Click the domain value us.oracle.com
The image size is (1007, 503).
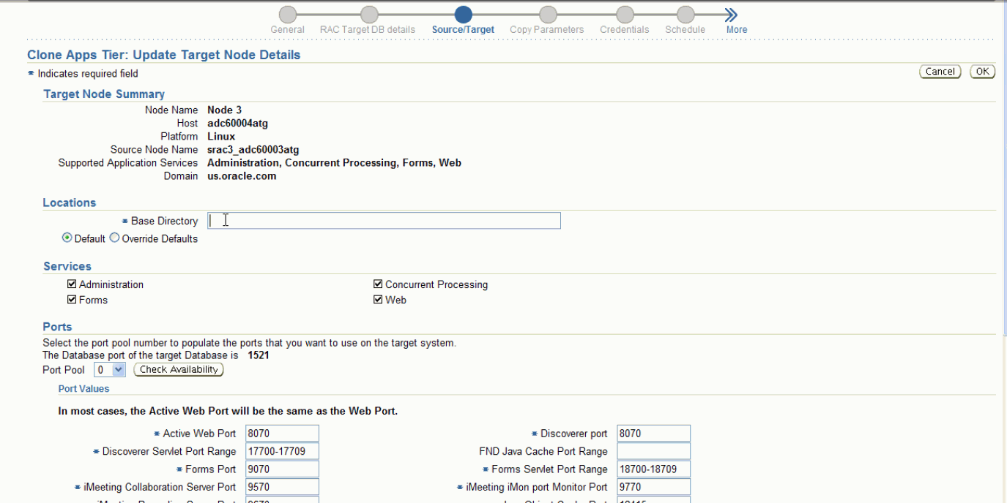point(242,176)
